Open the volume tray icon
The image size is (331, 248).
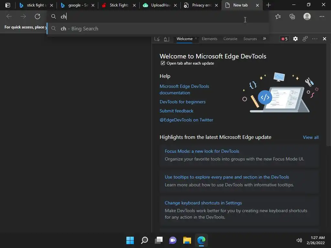point(299,240)
